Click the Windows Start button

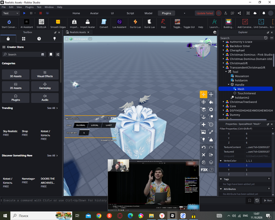[5, 216]
